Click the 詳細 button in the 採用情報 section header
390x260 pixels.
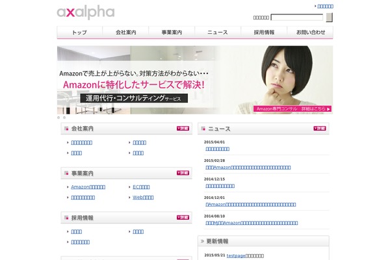[183, 218]
